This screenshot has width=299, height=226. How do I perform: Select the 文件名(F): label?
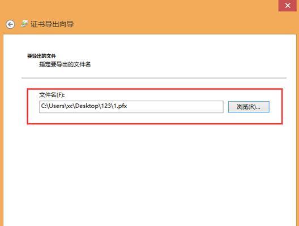pyautogui.click(x=52, y=95)
